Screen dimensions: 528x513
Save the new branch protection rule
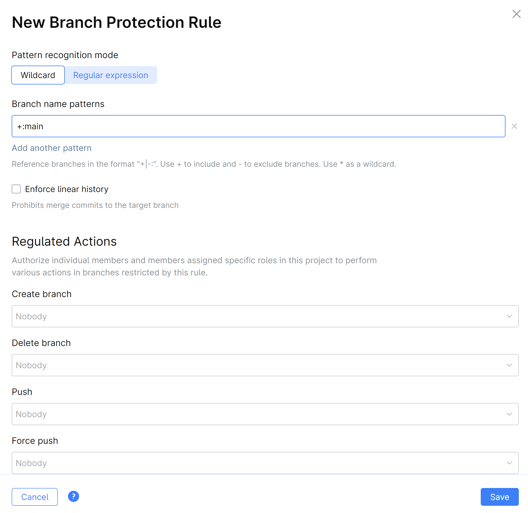500,497
